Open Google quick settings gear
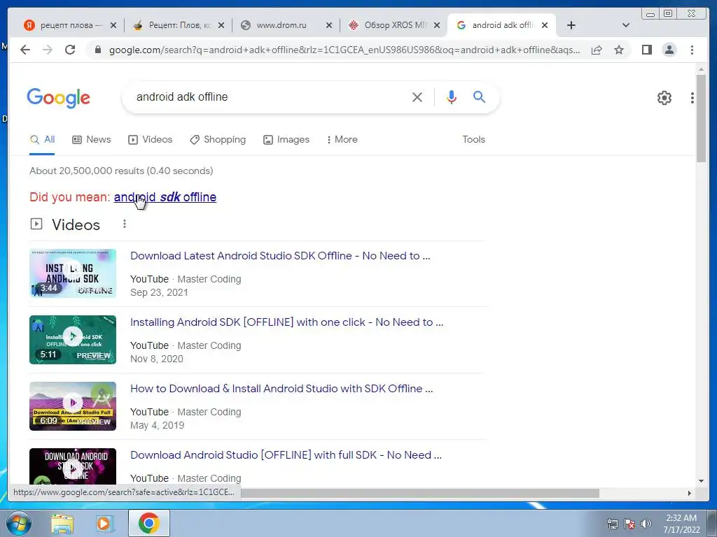This screenshot has height=537, width=717. [x=664, y=98]
